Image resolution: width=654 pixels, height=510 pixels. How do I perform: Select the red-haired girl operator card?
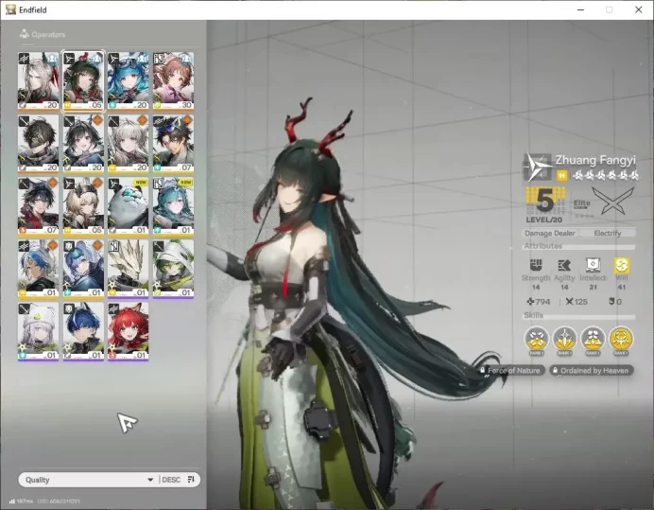[x=128, y=332]
